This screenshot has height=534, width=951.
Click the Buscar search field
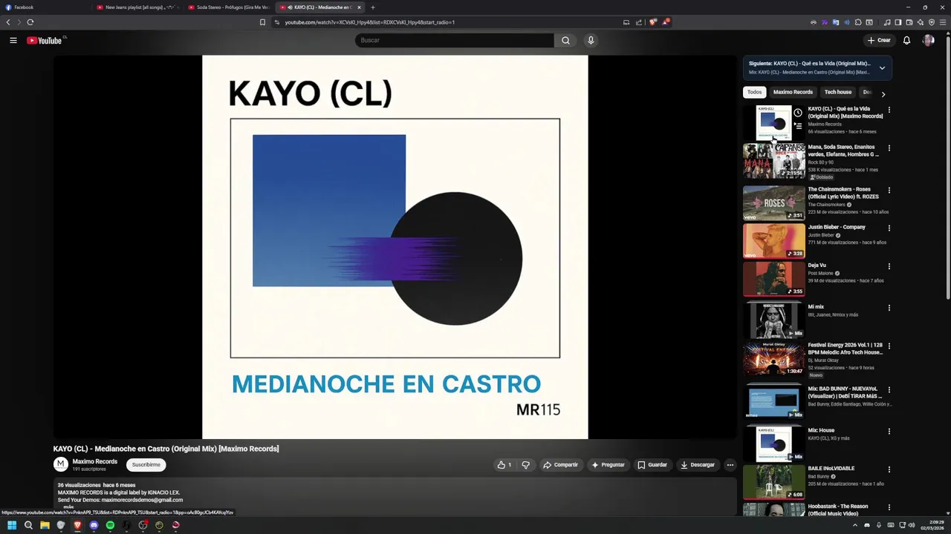(x=454, y=40)
